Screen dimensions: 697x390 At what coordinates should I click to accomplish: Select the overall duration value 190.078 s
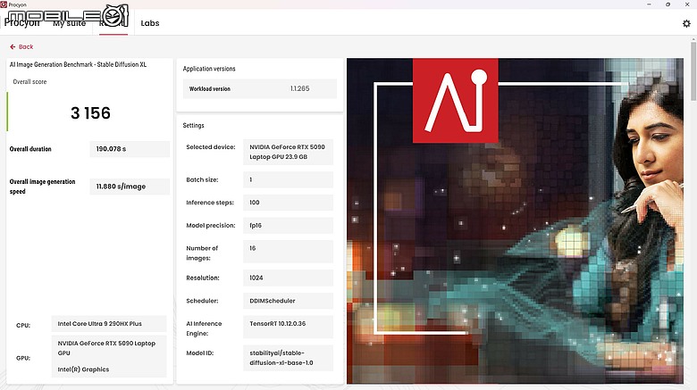click(x=130, y=149)
